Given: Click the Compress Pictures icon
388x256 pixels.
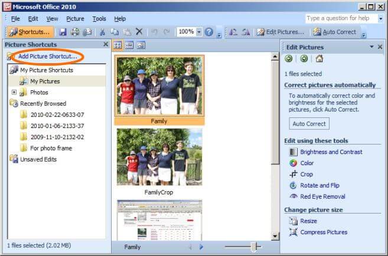Looking at the screenshot, I should (294, 232).
